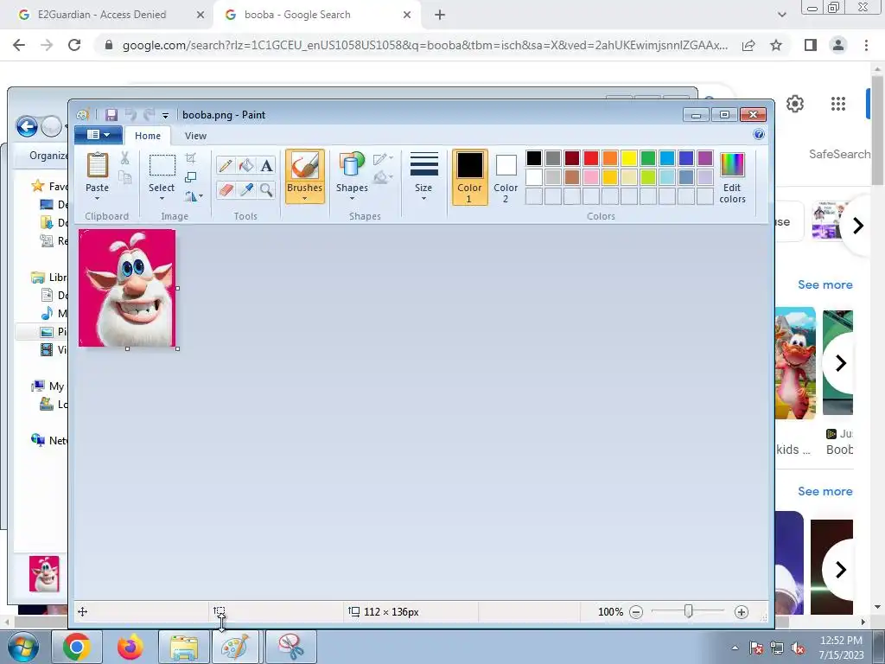The width and height of the screenshot is (885, 664).
Task: Click the Brushes tool icon
Action: tap(305, 166)
